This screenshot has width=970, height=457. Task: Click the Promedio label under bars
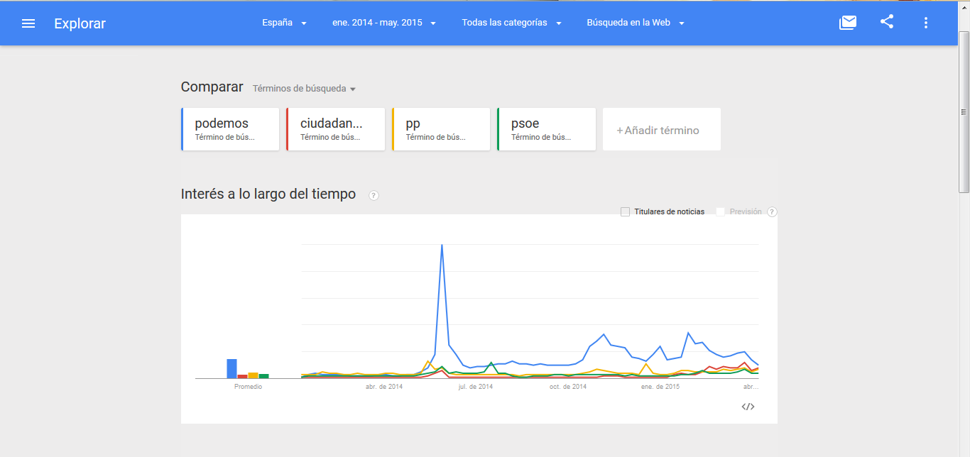(x=248, y=387)
